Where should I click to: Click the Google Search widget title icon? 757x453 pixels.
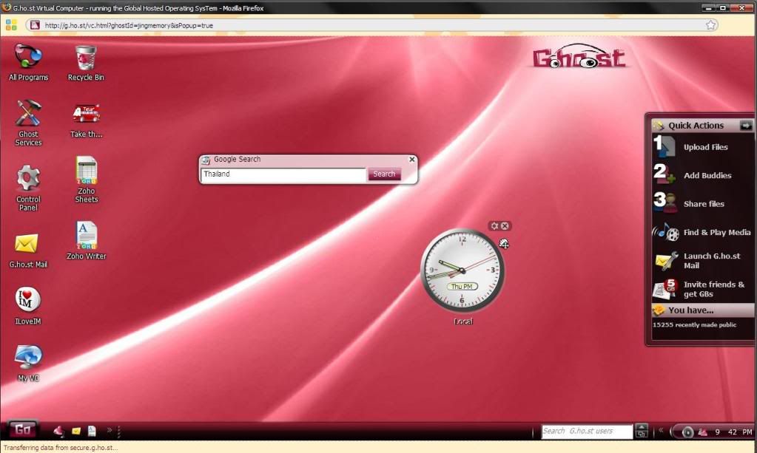click(206, 160)
